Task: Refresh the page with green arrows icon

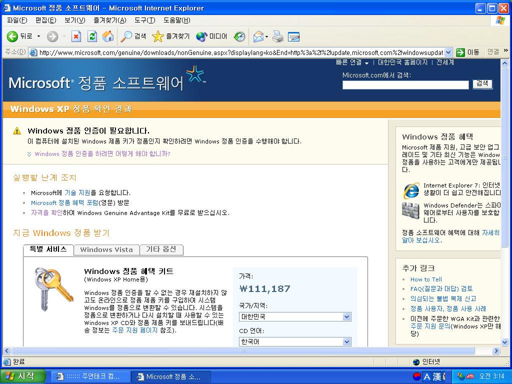Action: pos(92,36)
